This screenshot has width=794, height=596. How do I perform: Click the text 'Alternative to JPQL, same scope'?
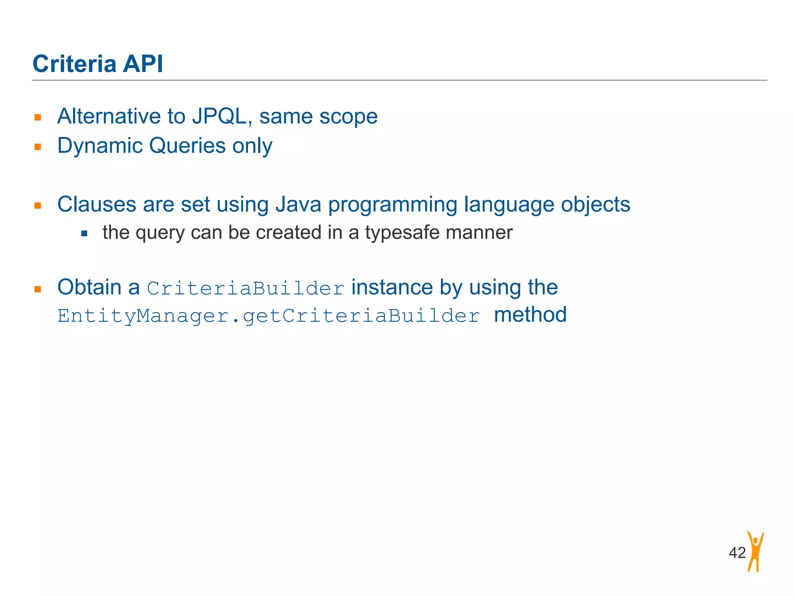217,116
